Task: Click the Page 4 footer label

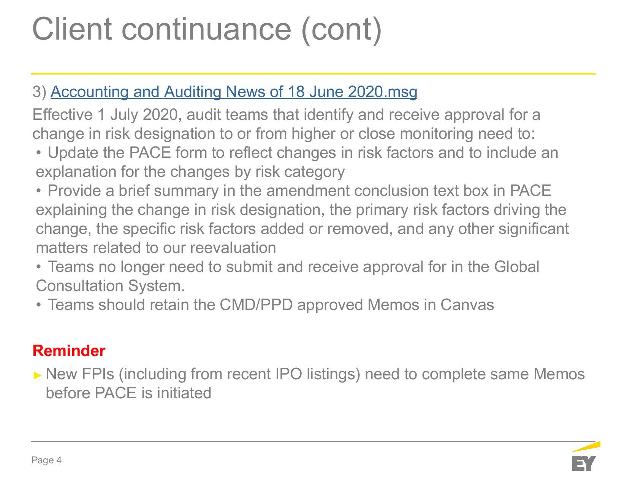Action: 47,460
